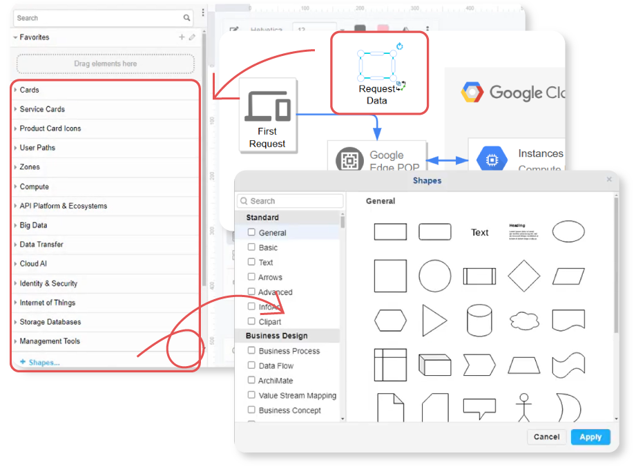Click the magnifier icon in the sidebar search bar
This screenshot has height=467, width=636.
185,17
